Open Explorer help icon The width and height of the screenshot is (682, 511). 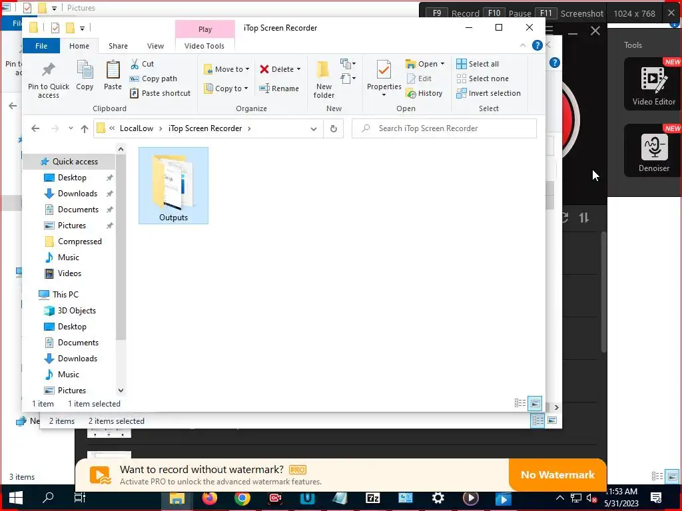537,45
